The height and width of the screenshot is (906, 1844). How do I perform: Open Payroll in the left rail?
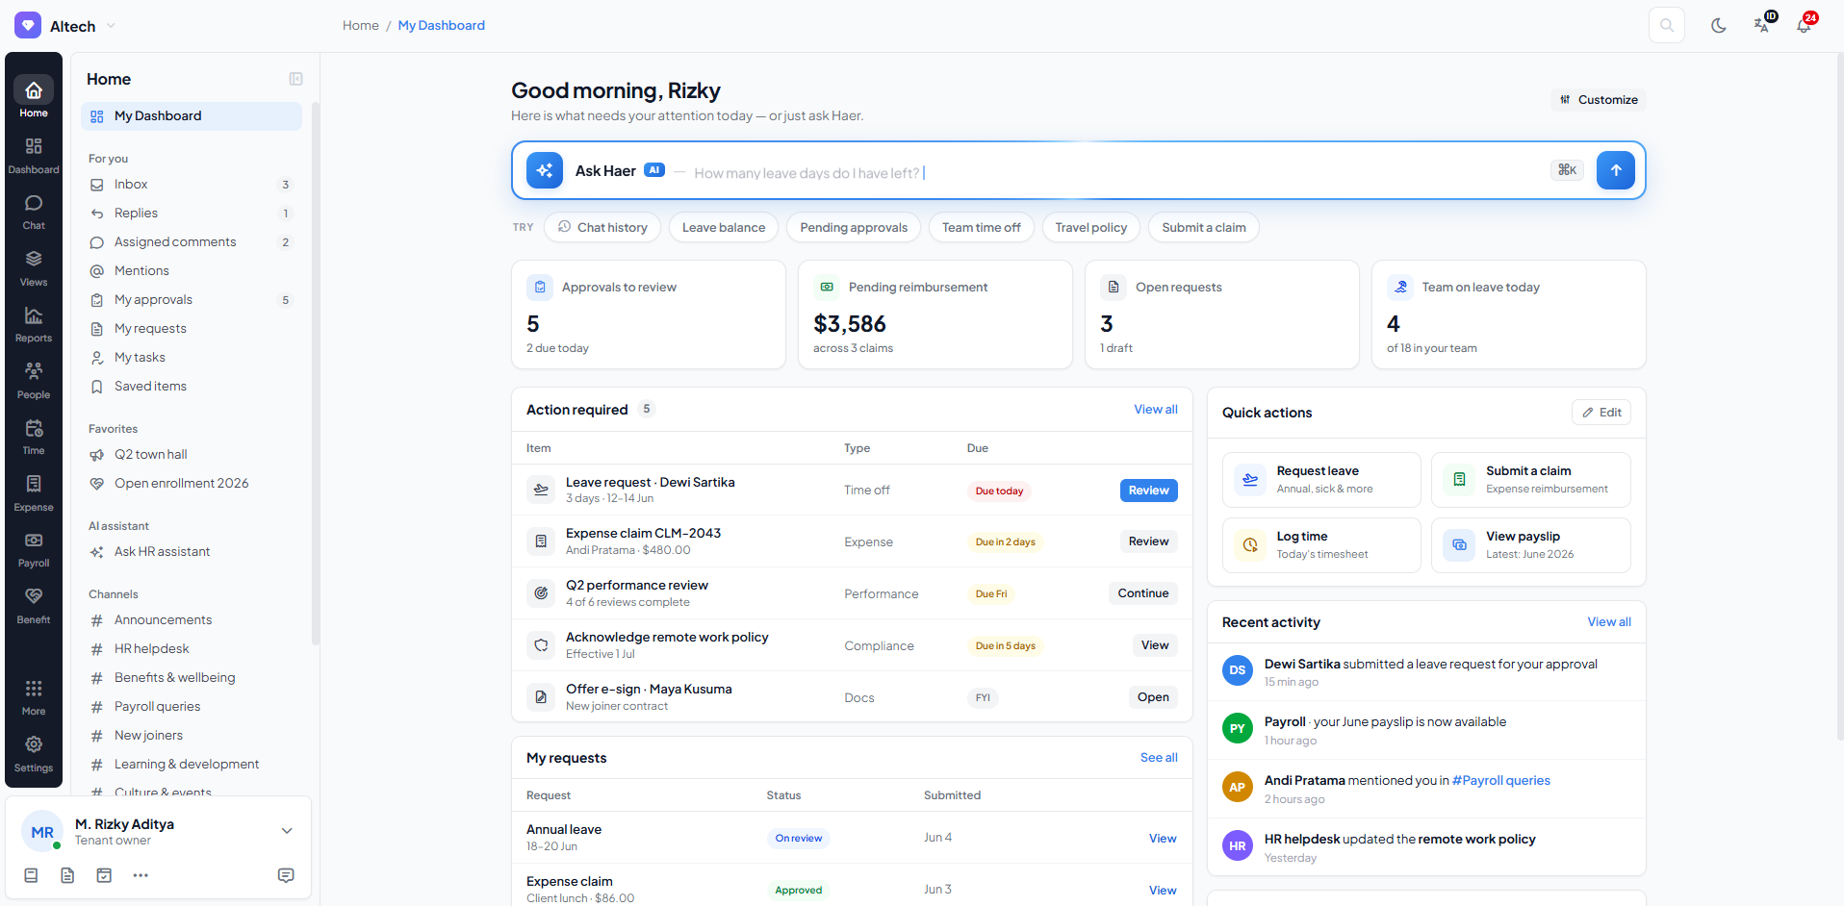coord(34,549)
